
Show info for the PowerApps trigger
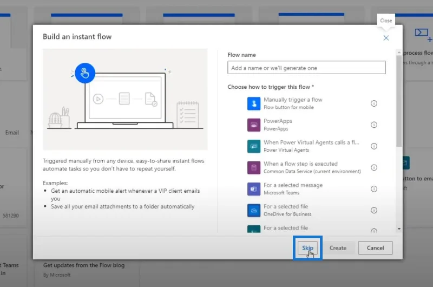(373, 125)
